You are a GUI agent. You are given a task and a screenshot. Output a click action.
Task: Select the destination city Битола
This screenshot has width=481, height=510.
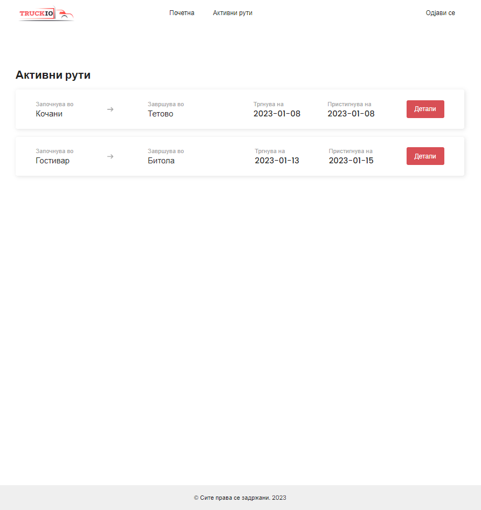pos(161,161)
